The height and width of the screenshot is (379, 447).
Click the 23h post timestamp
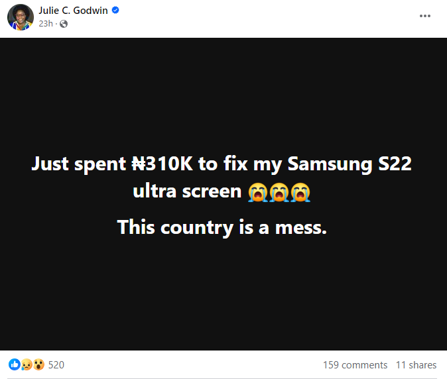[46, 24]
